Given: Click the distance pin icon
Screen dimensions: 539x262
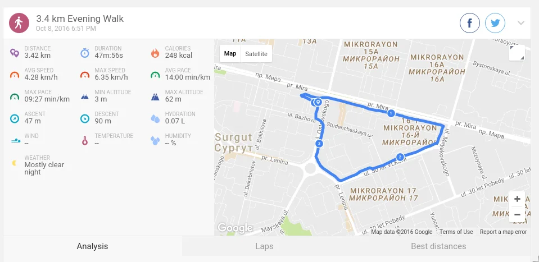Looking at the screenshot, I should click(x=15, y=53).
